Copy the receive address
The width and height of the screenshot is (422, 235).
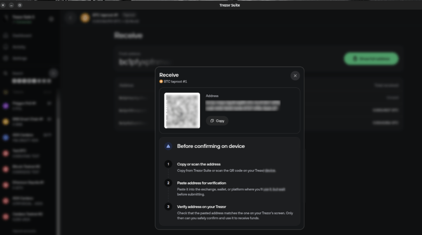click(x=217, y=121)
